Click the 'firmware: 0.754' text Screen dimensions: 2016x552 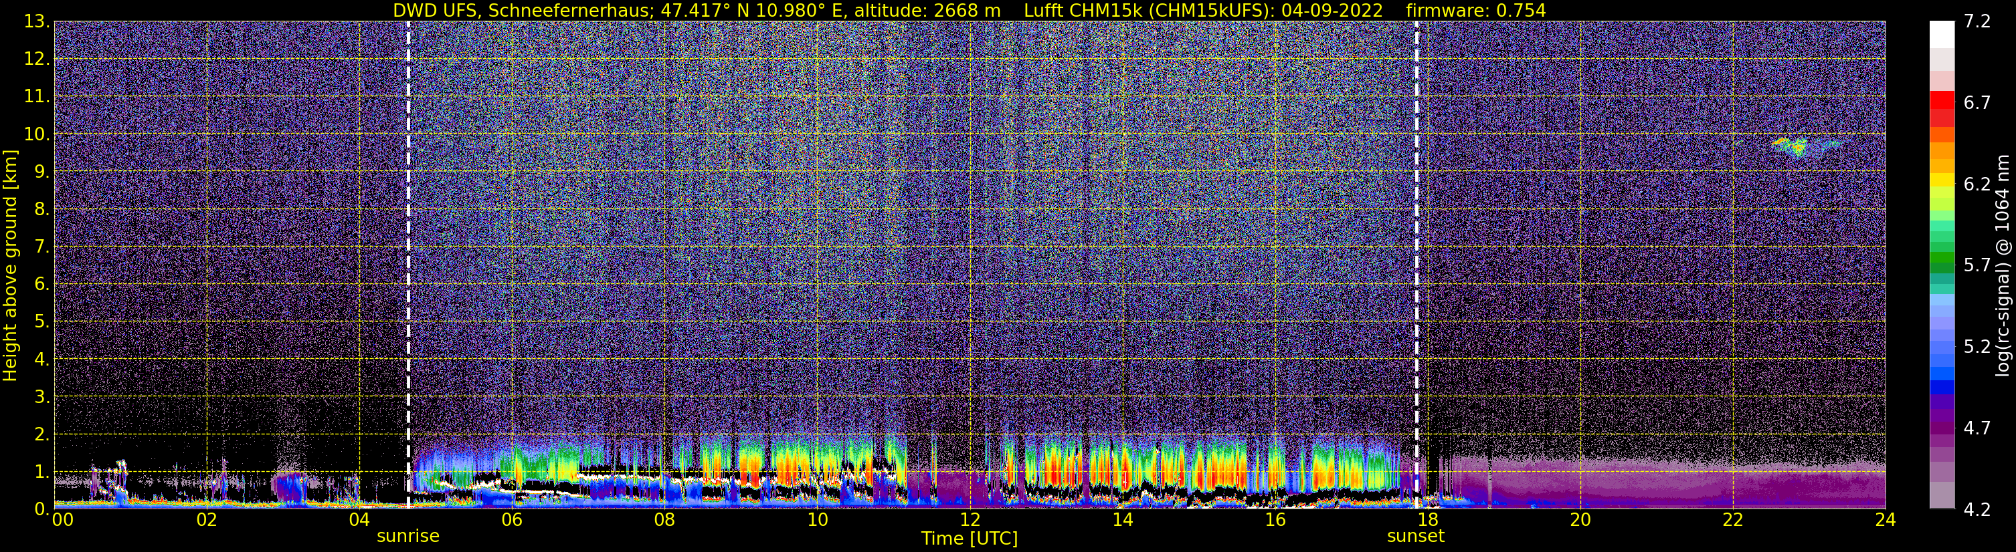(x=1475, y=10)
